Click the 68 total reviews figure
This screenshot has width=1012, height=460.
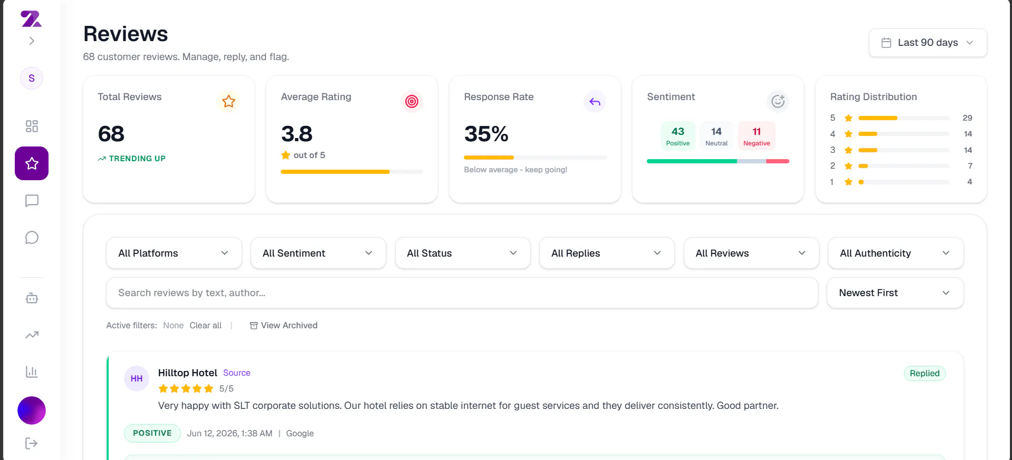click(111, 134)
